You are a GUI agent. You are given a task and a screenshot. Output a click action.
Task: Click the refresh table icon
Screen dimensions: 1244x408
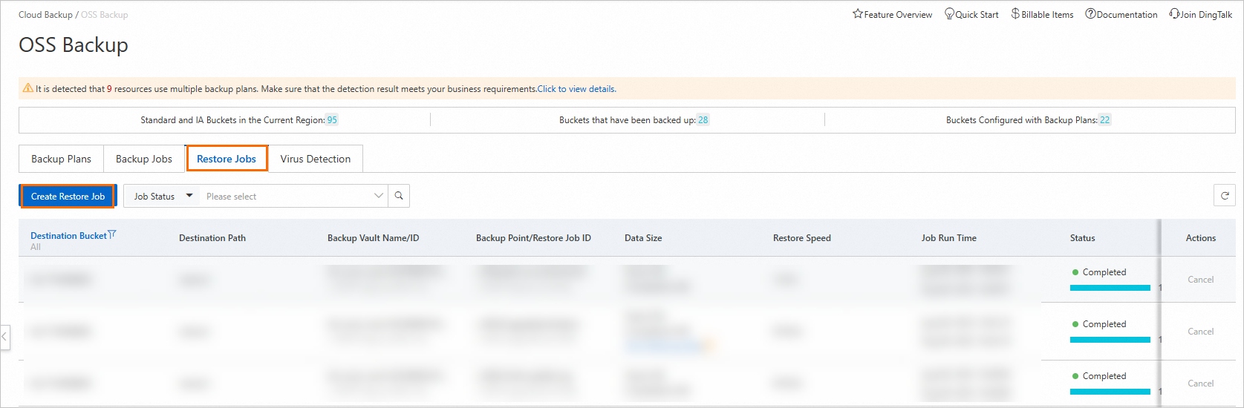1225,196
